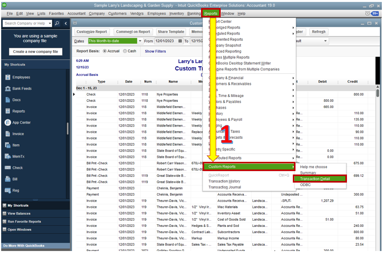Open the App Center shortcut icon
Viewport: 383px width, 256px height.
click(x=8, y=122)
